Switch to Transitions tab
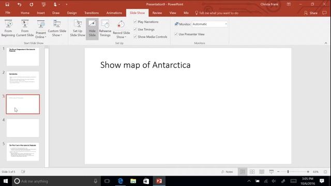Image resolution: width=331 pixels, height=186 pixels. click(x=92, y=13)
